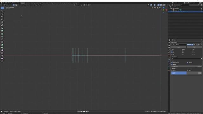Select the 3D Cursor tool

(2, 11)
